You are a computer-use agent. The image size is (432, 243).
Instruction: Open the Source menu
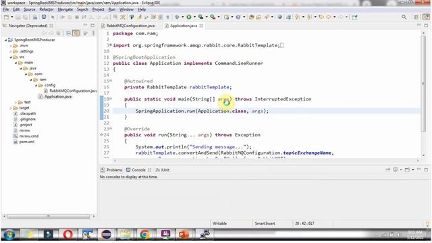coord(30,9)
